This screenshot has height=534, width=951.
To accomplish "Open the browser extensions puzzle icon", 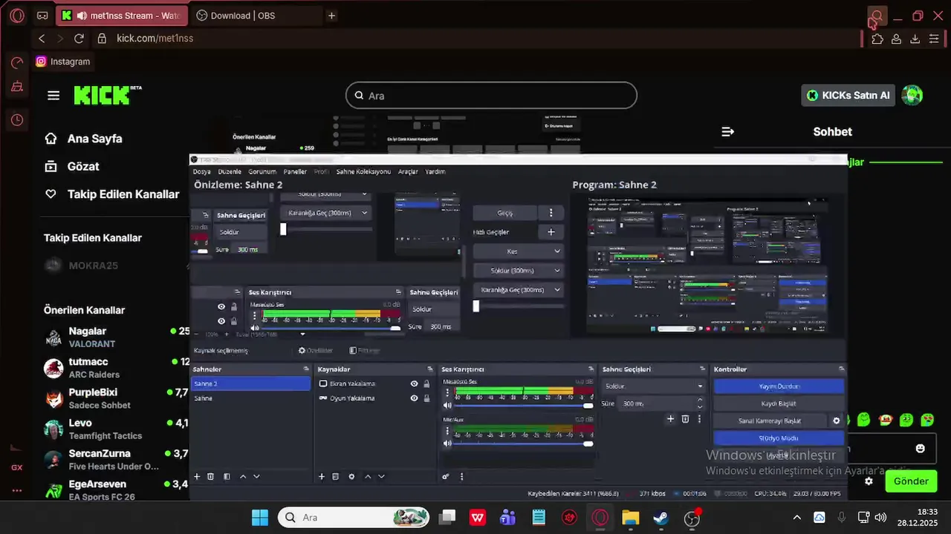I will coord(877,39).
